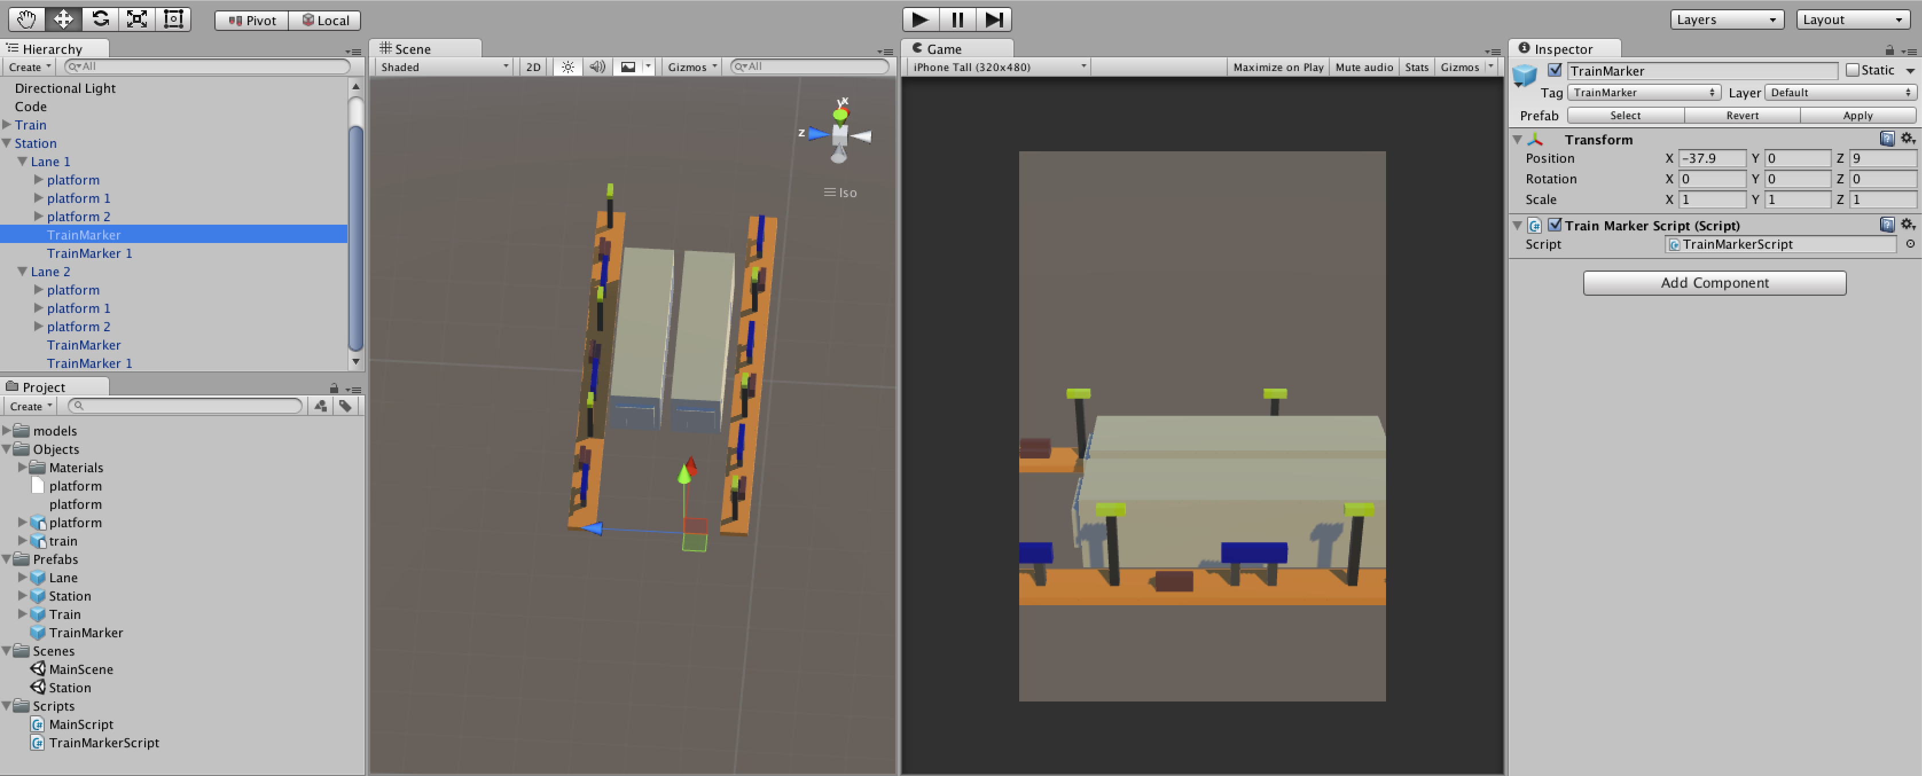This screenshot has height=776, width=1922.
Task: Click Game view Gizmos button
Action: [x=1467, y=67]
